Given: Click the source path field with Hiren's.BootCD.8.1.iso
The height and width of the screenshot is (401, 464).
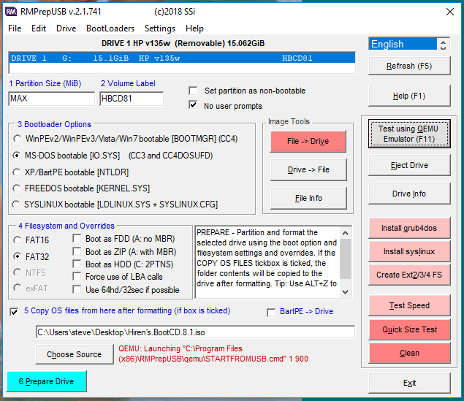Looking at the screenshot, I should pos(195,332).
